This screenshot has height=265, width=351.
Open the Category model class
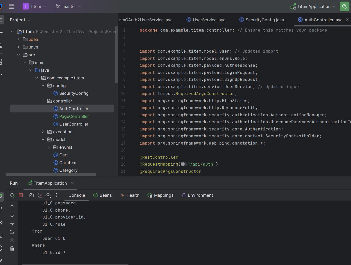65,170
